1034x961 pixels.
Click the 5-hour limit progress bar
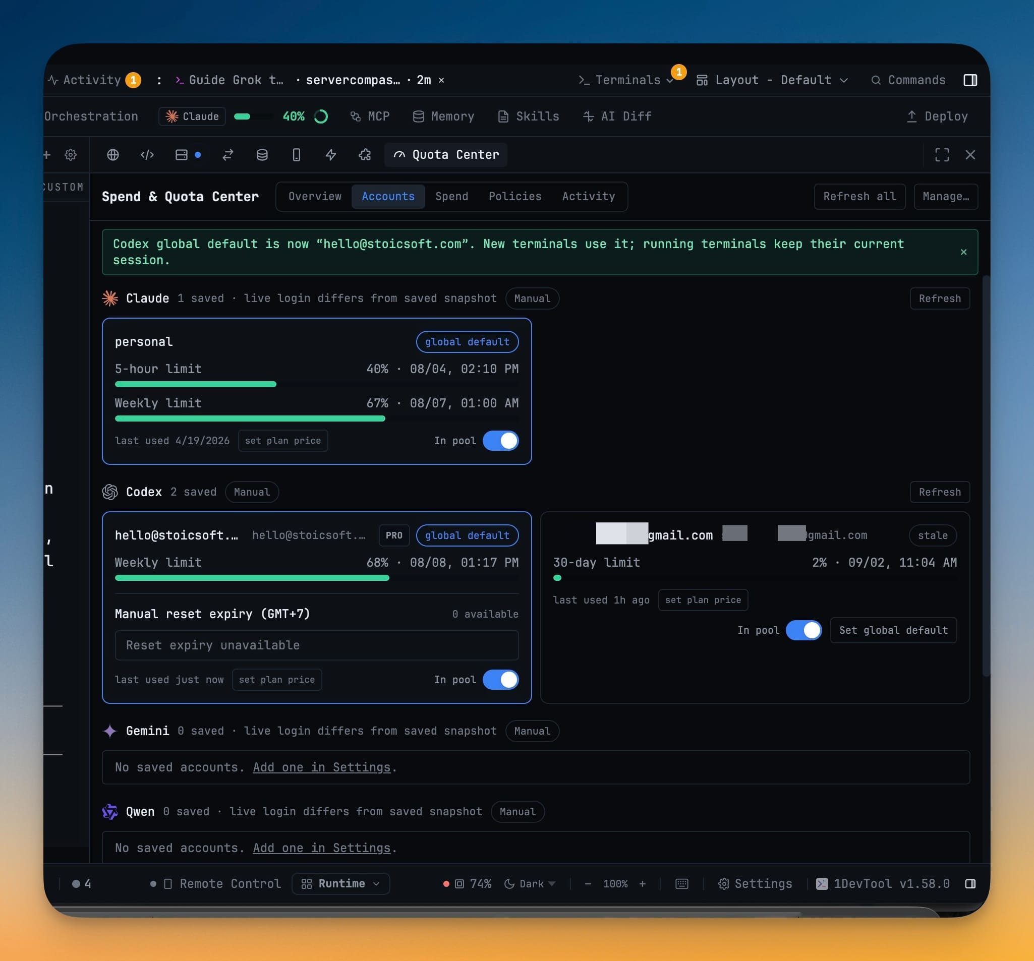pyautogui.click(x=317, y=384)
